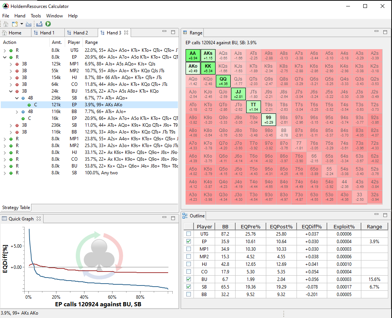392x318 pixels.
Task: Maximize the Range panel
Action: (385, 32)
